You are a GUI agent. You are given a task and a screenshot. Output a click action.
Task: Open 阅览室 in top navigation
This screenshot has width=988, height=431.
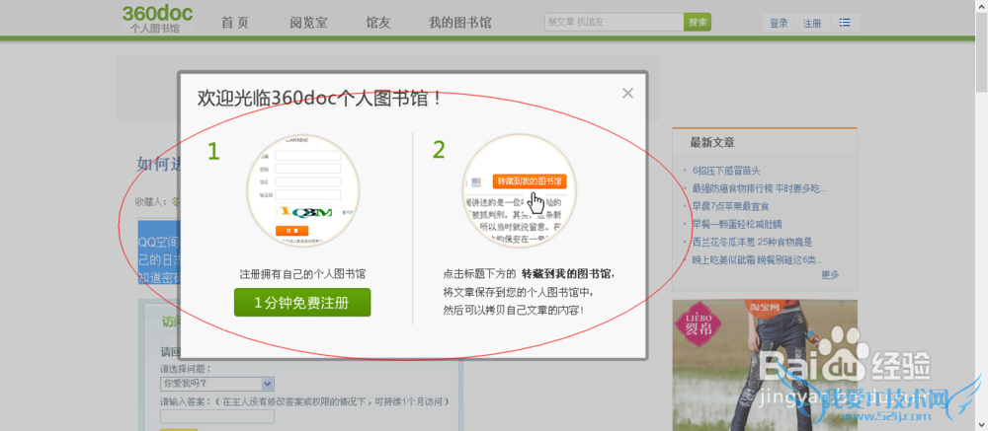click(x=308, y=23)
